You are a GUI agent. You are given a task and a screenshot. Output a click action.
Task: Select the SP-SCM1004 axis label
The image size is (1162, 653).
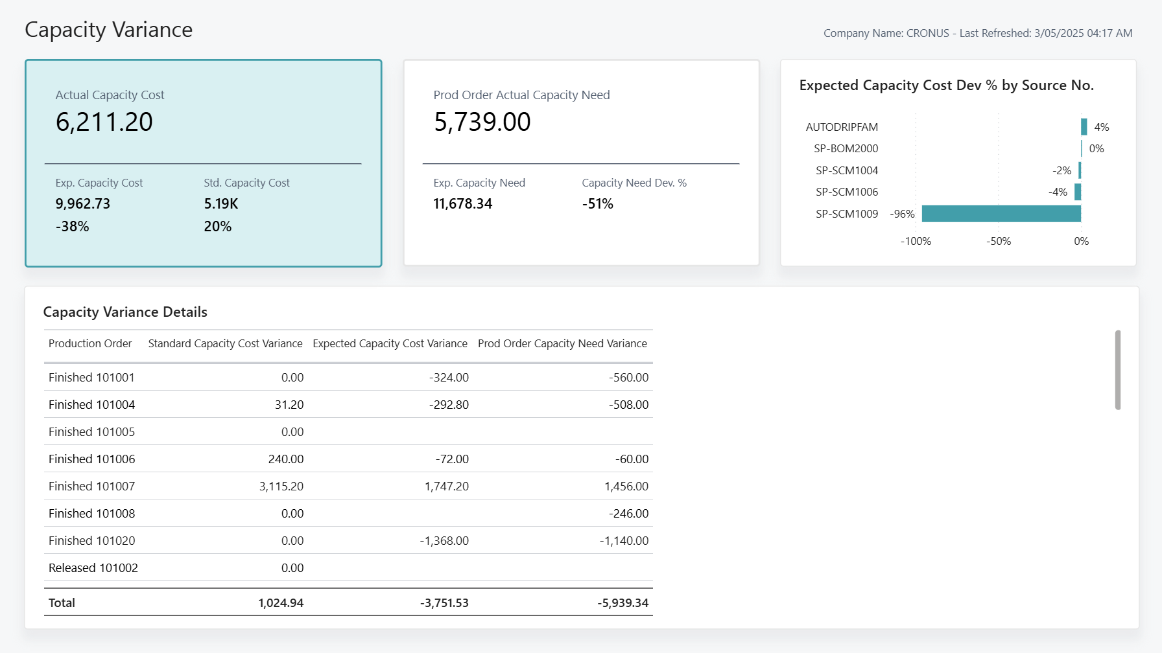[848, 170]
